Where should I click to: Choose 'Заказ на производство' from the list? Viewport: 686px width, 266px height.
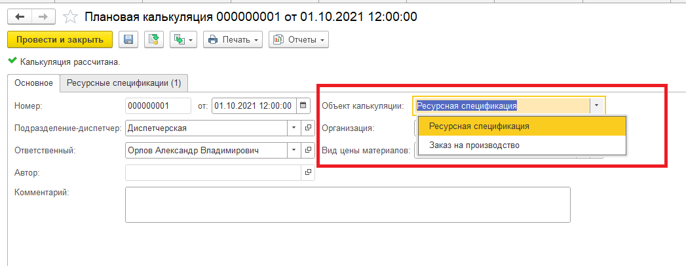click(x=474, y=145)
